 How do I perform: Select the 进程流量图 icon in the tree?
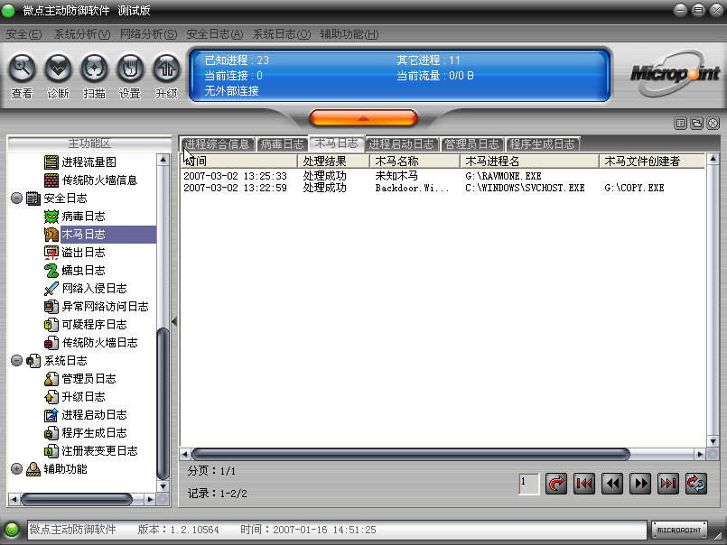[51, 162]
